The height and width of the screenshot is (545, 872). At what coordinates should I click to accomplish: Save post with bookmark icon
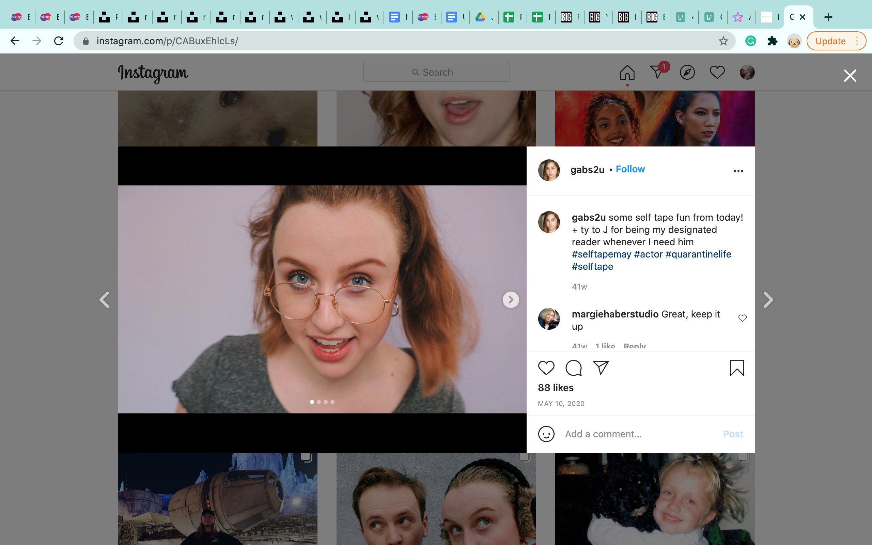(736, 368)
